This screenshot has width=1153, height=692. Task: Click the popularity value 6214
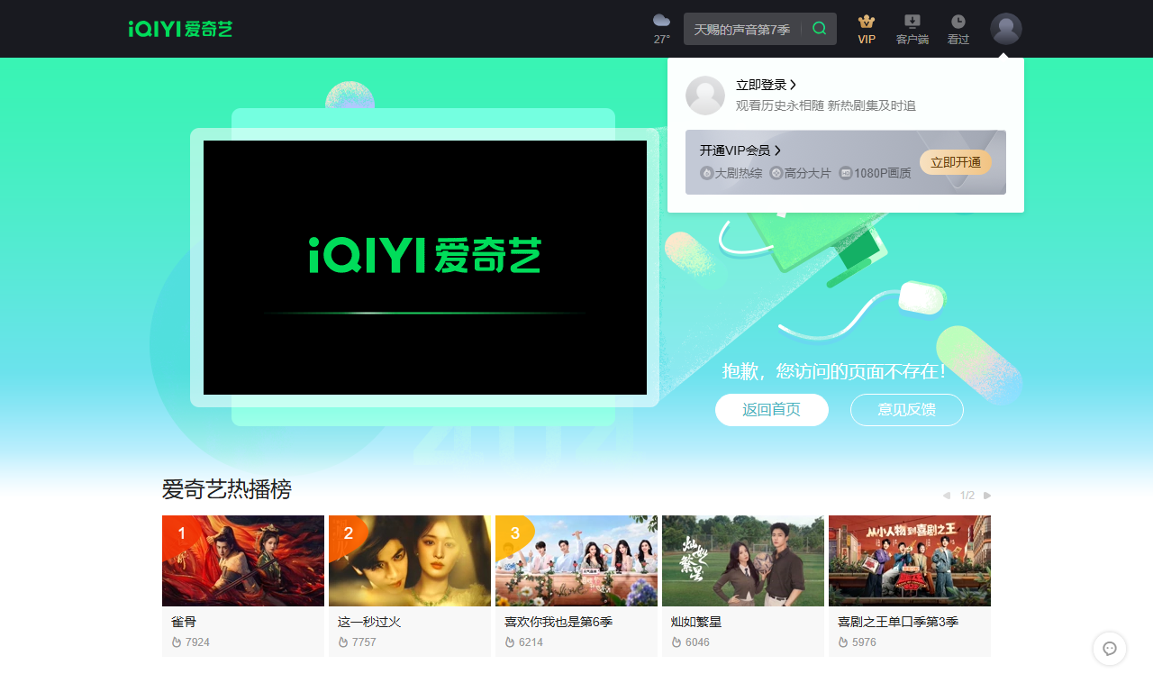tap(531, 642)
